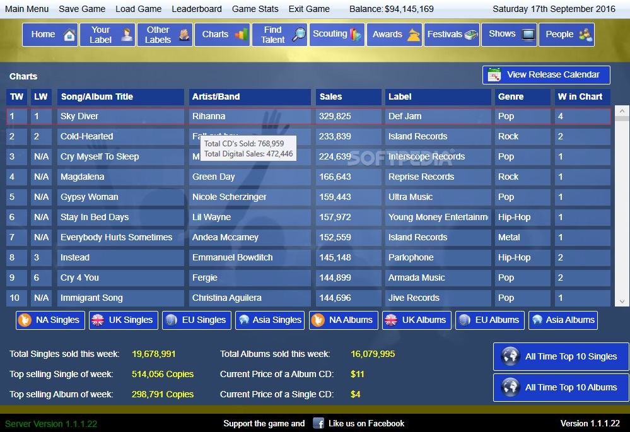This screenshot has width=630, height=432.
Task: Click the Find Talent magnifier icon
Action: point(299,35)
